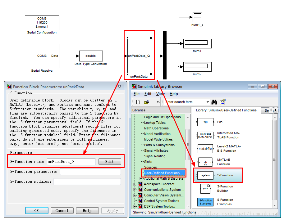Image resolution: width=284 pixels, height=220 pixels.
Task: Select the black Demux bar block
Action: tap(165, 55)
